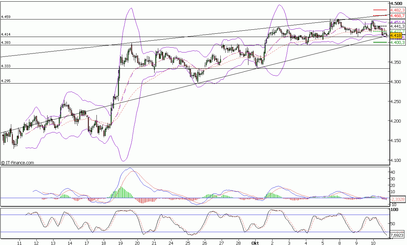Click the red 4.482,3 resistance price label
Screen dimensions: 407x245
[397, 10]
